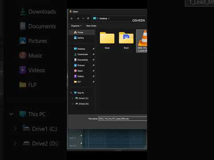Collapse the This PC tree node arrow

[71, 93]
